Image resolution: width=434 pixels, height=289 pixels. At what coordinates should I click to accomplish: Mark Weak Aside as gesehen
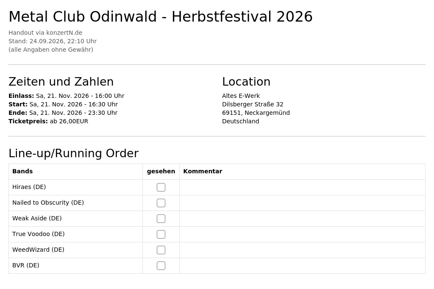(161, 219)
